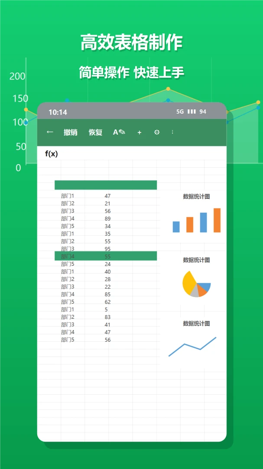The image size is (263, 469).
Task: Tap the tall orange bar in bar chart
Action: 217,221
